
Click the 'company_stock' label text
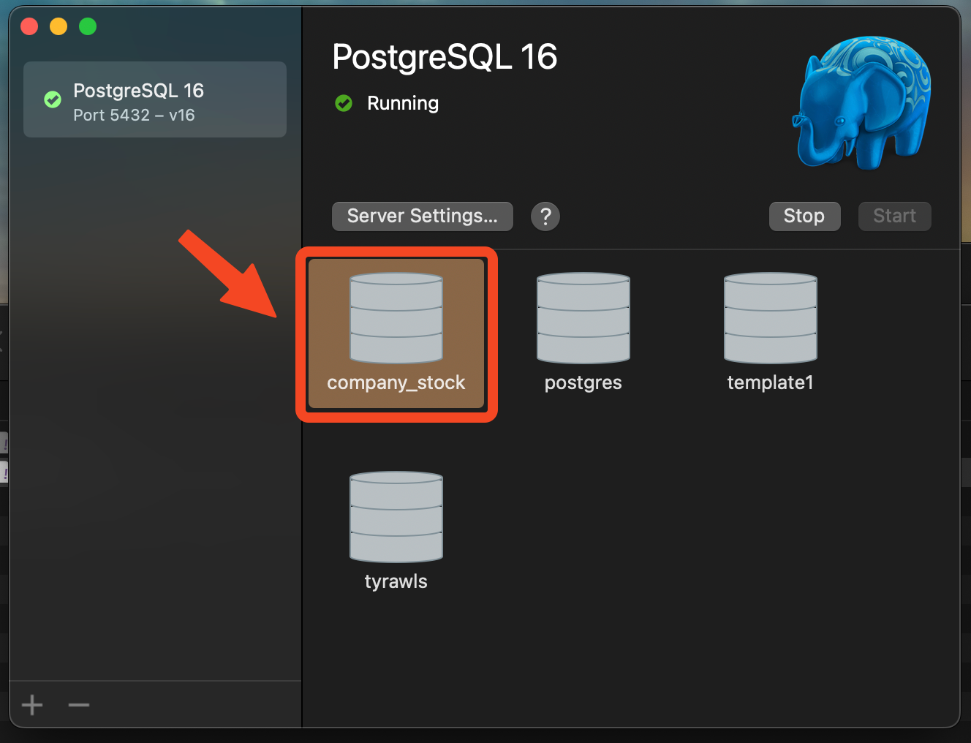pos(396,382)
